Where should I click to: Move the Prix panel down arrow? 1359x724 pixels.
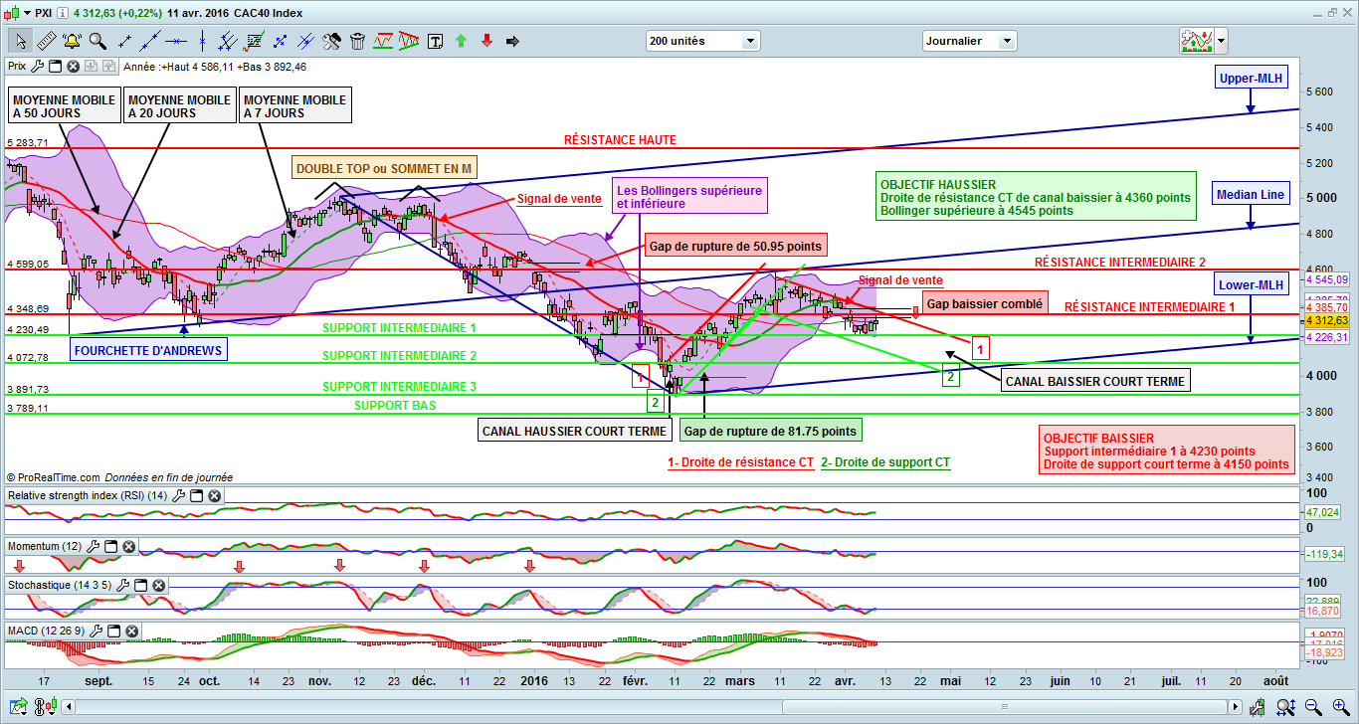click(90, 67)
